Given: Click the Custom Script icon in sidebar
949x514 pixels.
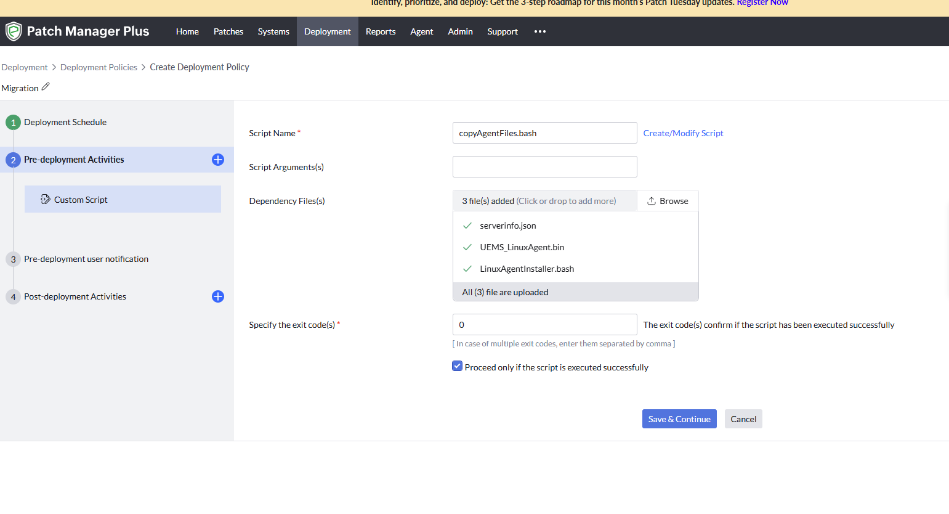Looking at the screenshot, I should tap(46, 199).
